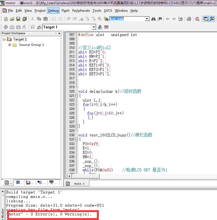Select the Target 1 project tree item
Viewport: 217px width, 220px height.
pos(20,39)
